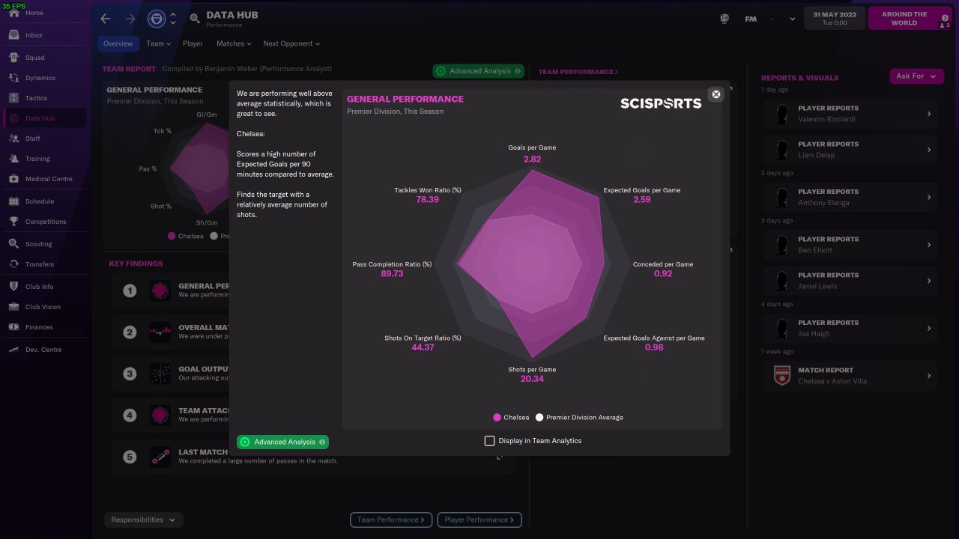Switch to the Player tab

pos(193,43)
